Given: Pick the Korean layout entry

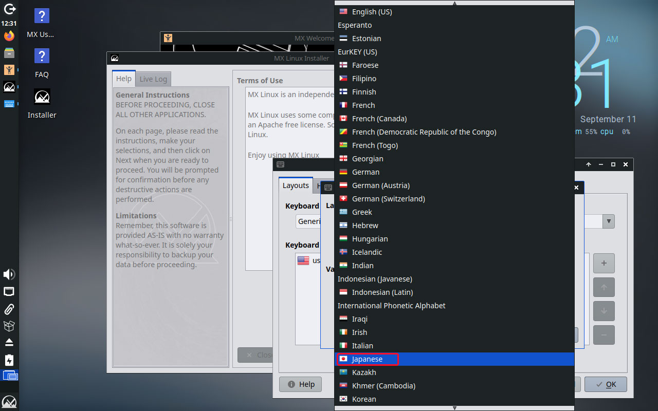Looking at the screenshot, I should pyautogui.click(x=454, y=399).
